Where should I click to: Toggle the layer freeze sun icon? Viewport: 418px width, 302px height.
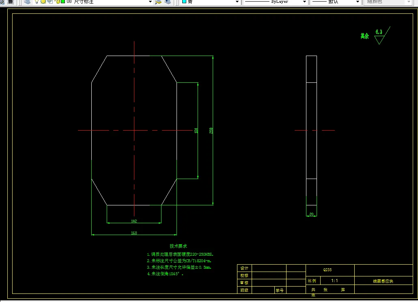coord(43,2)
